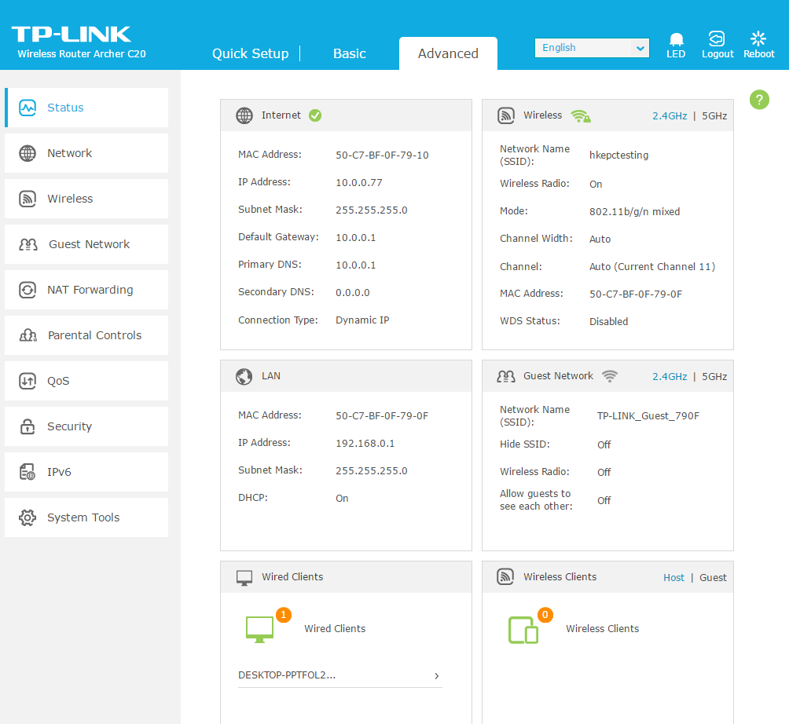Click the Guest Network panel header icon
This screenshot has width=789, height=724.
[506, 376]
